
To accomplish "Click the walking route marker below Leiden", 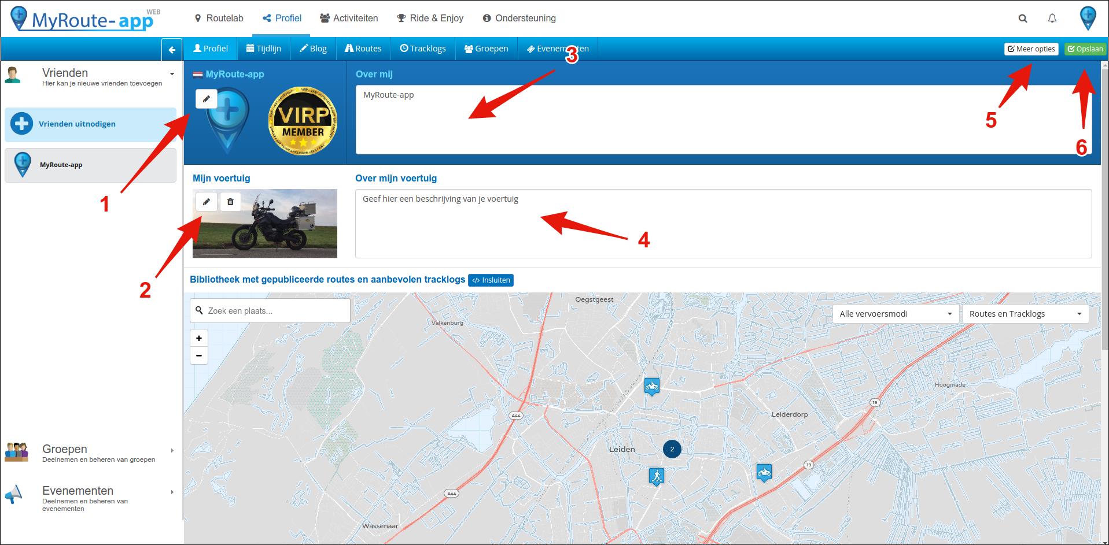I will [x=657, y=477].
